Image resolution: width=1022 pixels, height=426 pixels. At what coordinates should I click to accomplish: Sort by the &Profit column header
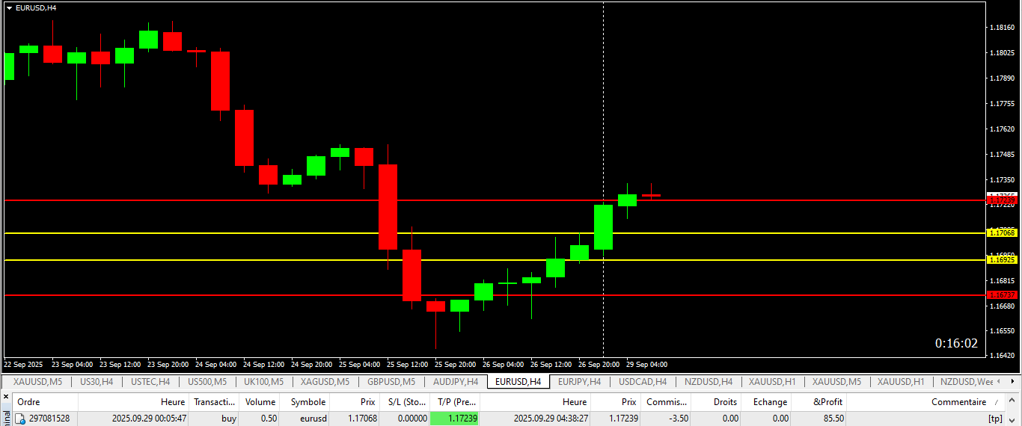pyautogui.click(x=828, y=402)
